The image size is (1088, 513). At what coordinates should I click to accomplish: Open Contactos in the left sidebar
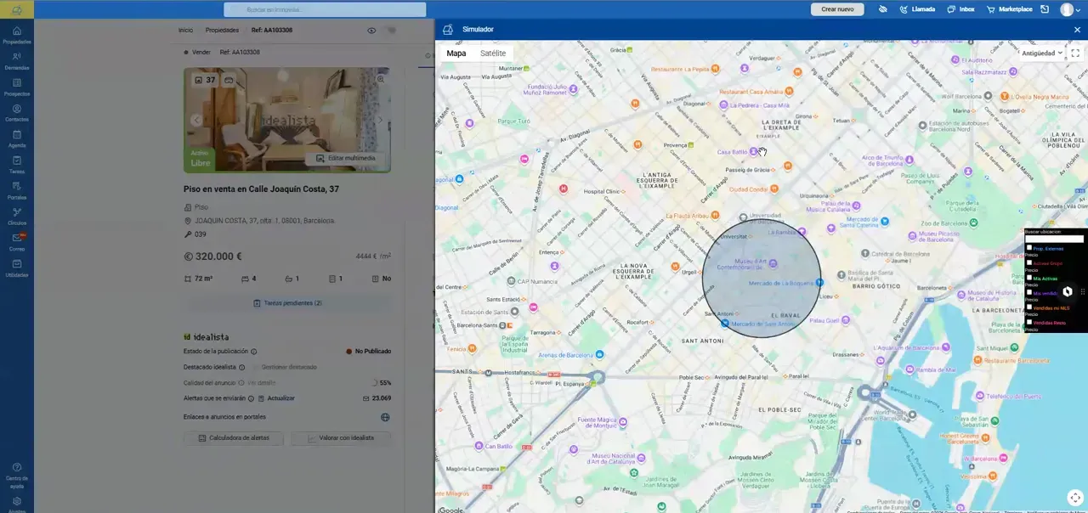[16, 113]
